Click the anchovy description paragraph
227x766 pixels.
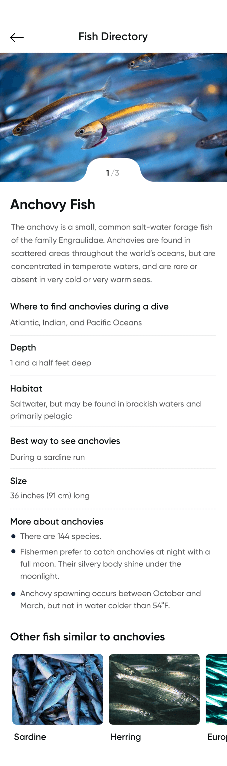click(113, 253)
